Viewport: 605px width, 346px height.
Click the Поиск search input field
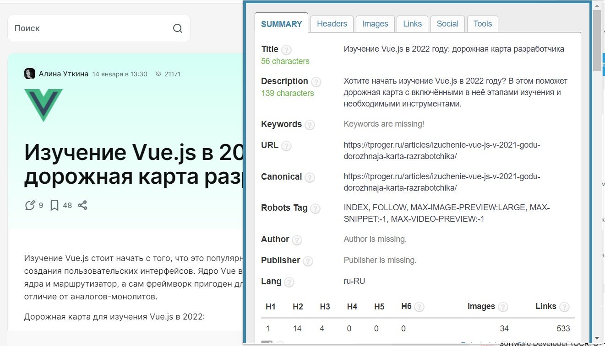click(x=99, y=28)
